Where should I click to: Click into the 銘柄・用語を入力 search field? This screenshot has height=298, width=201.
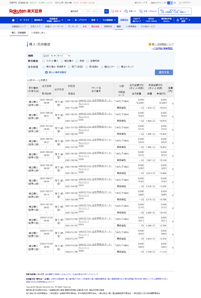pyautogui.click(x=95, y=11)
